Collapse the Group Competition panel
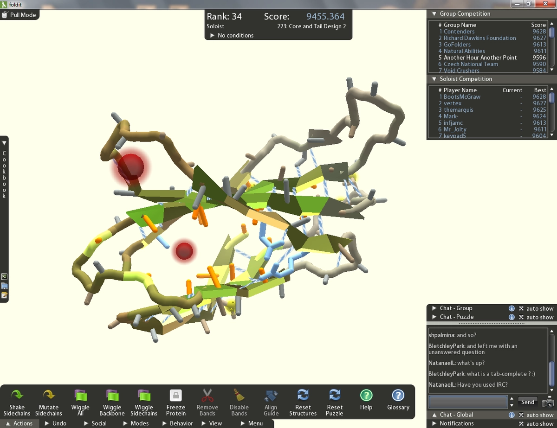 point(434,14)
